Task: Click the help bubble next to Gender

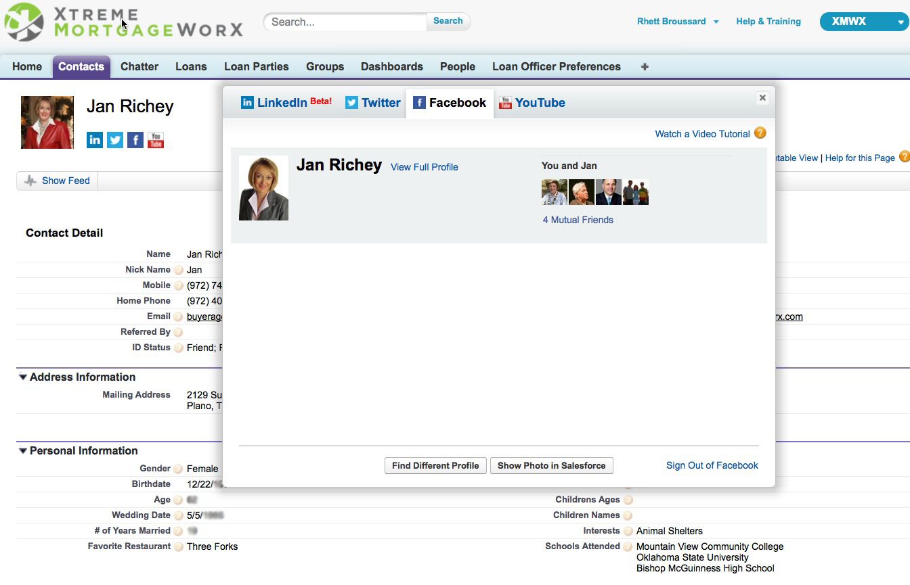Action: point(179,469)
